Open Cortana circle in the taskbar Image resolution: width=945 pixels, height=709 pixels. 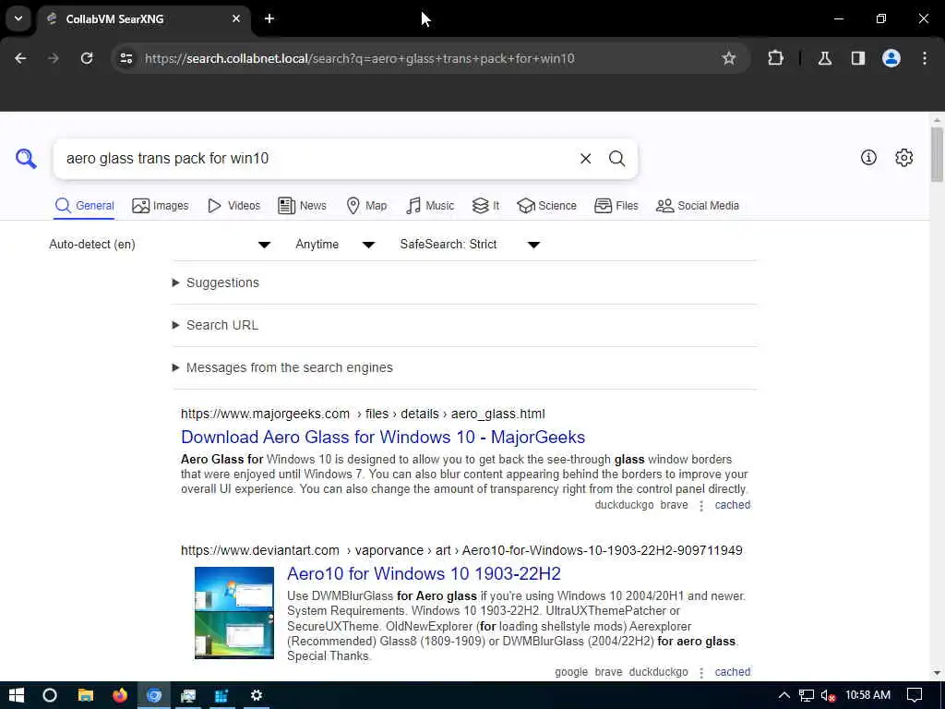(50, 695)
